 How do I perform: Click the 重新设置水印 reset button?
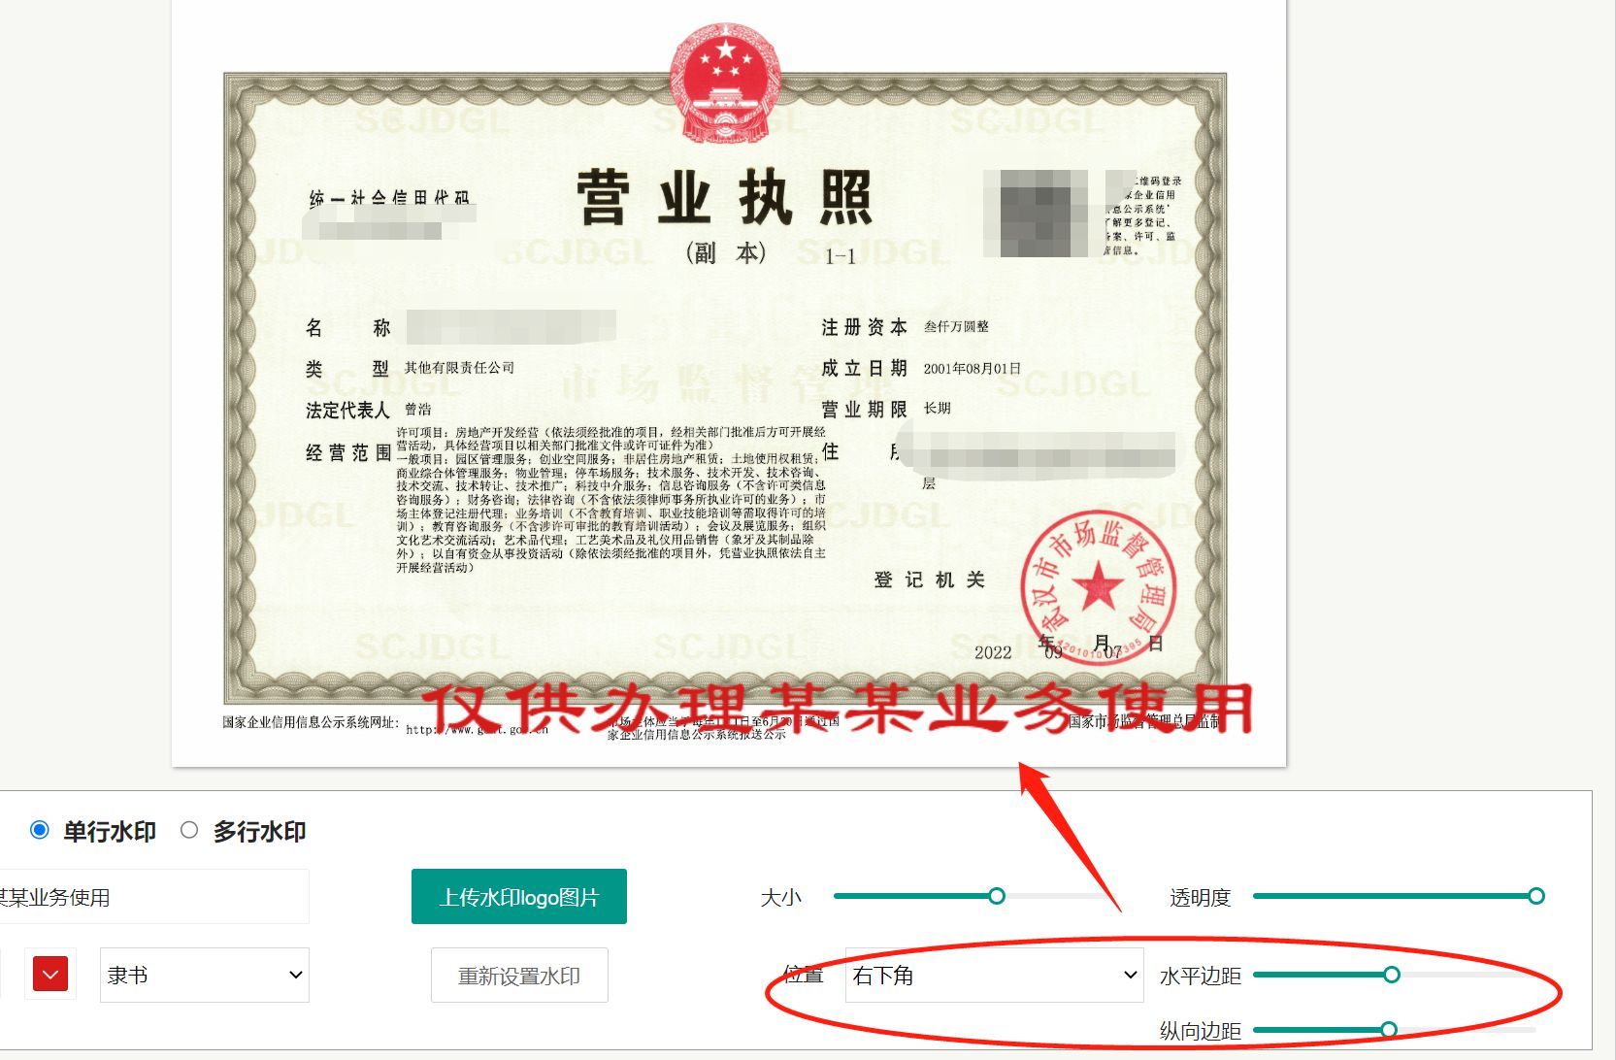[x=518, y=975]
